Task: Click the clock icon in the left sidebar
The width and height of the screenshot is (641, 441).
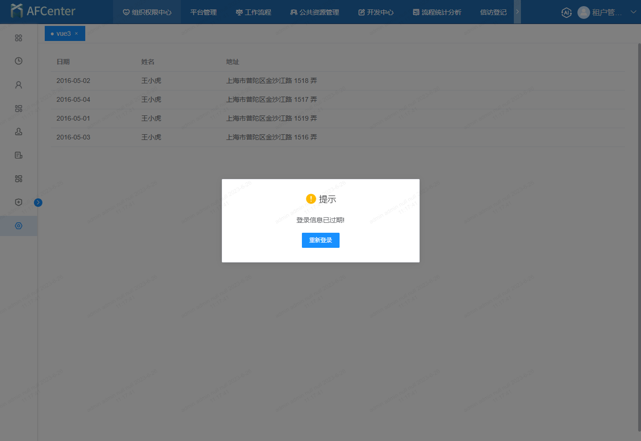Action: [18, 61]
